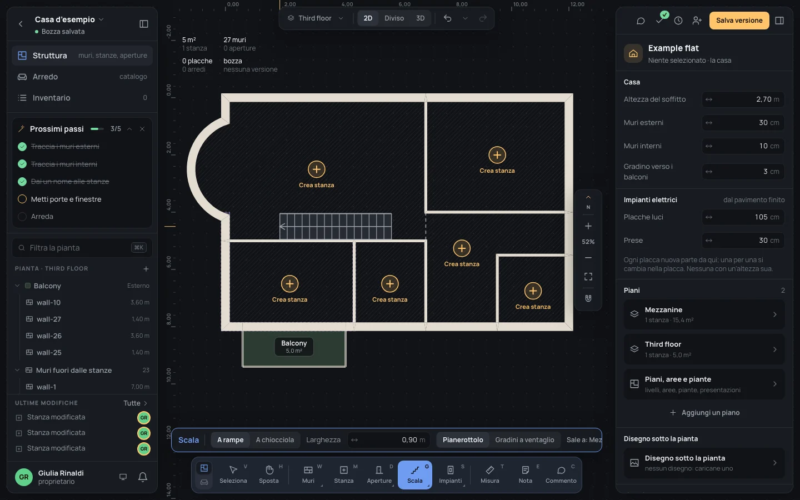
Task: Select the Seleziona tool
Action: [233, 474]
